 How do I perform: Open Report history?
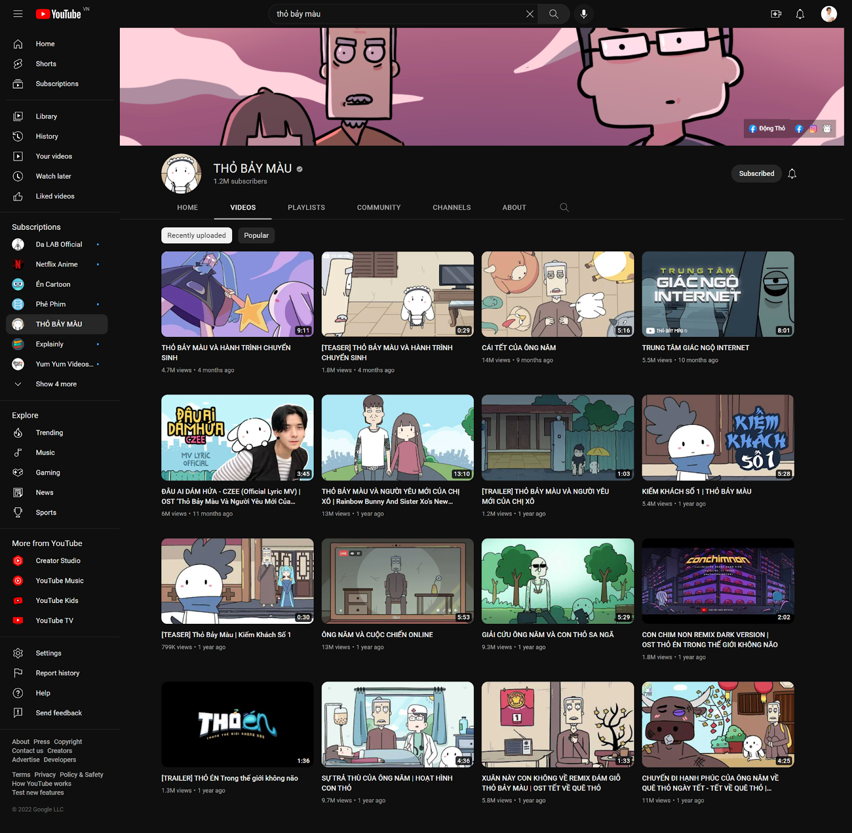[x=56, y=673]
